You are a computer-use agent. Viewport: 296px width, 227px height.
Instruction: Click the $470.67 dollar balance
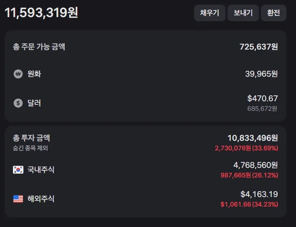click(263, 98)
